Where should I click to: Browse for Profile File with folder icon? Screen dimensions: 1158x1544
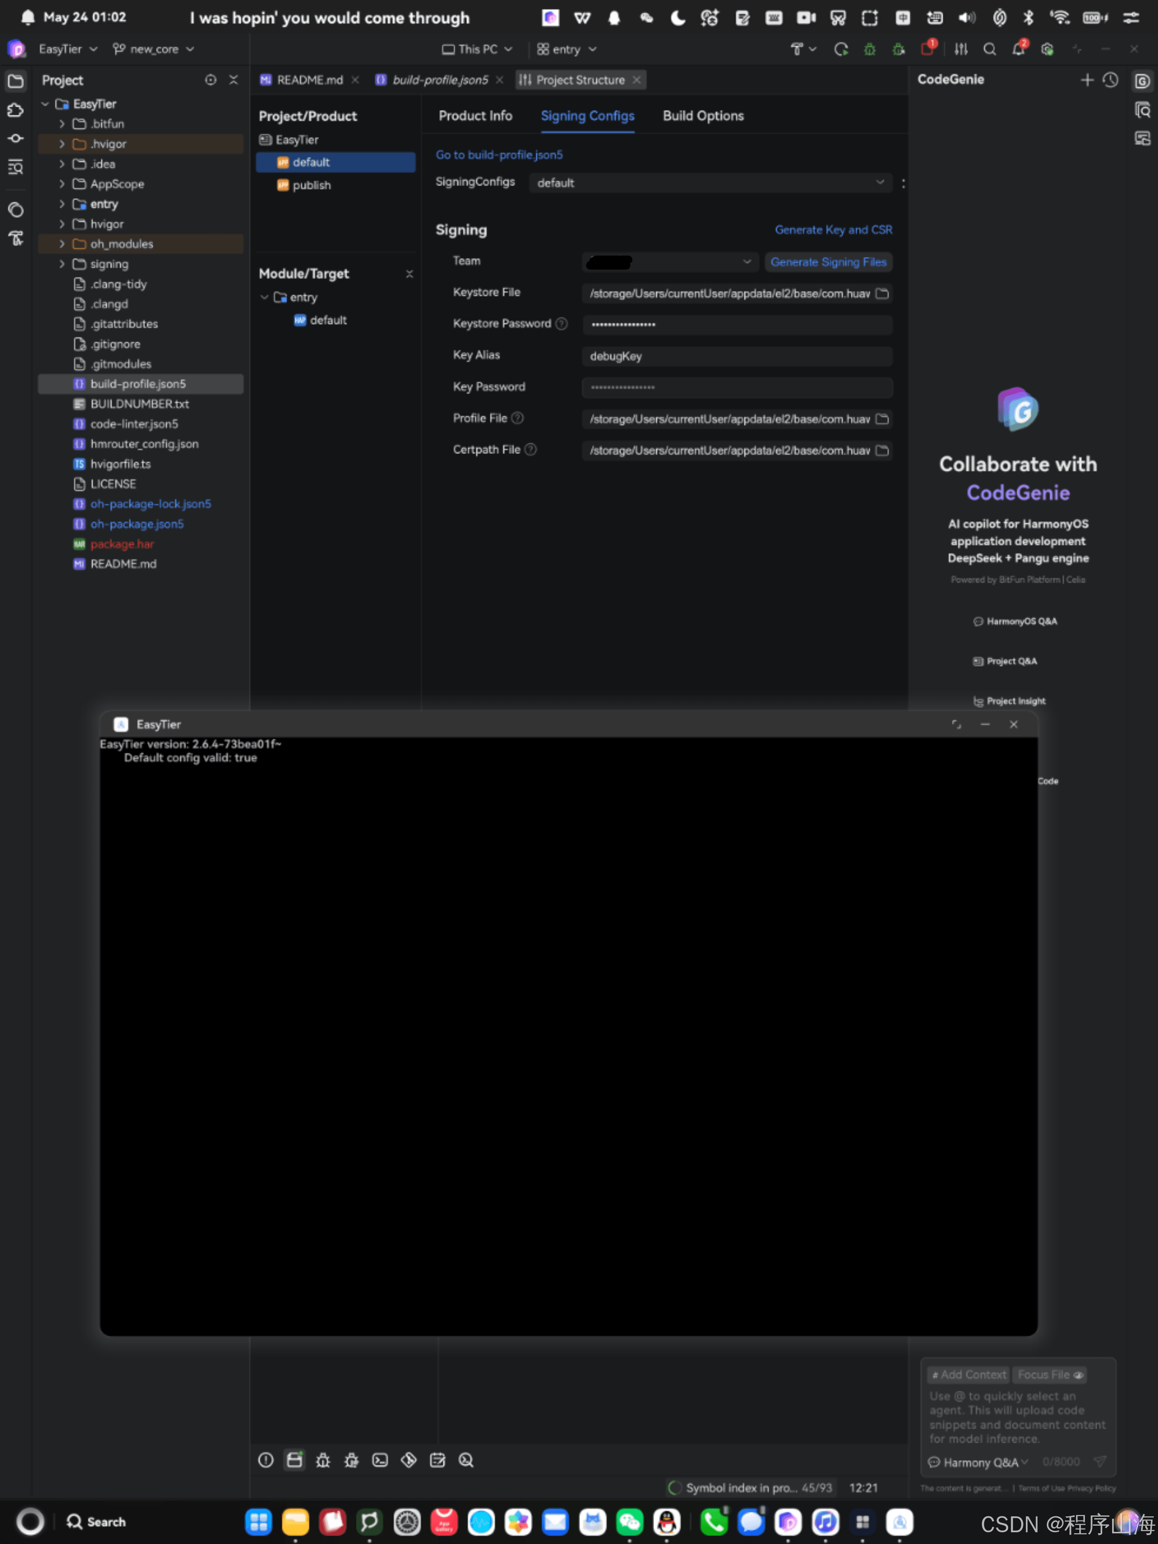[x=882, y=419]
